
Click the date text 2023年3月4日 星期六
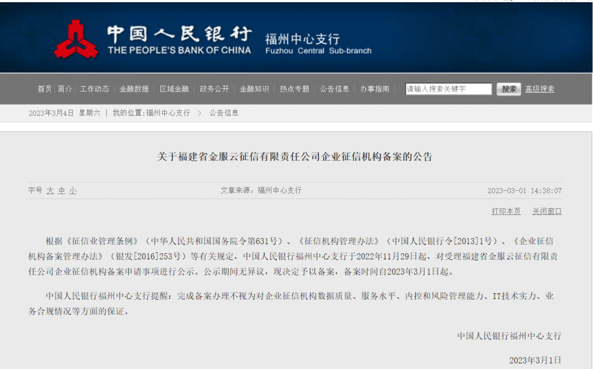pos(65,113)
